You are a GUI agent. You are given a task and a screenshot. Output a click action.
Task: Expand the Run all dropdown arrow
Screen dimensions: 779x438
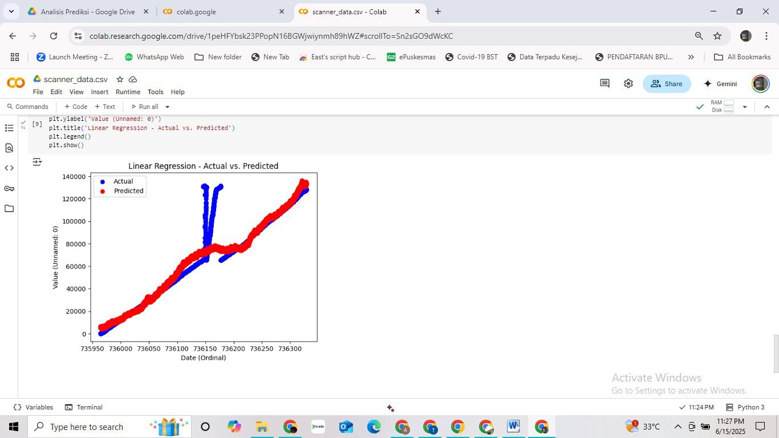167,107
